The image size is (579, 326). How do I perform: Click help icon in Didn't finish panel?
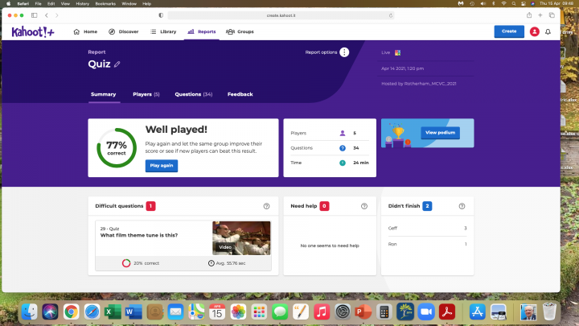462,206
